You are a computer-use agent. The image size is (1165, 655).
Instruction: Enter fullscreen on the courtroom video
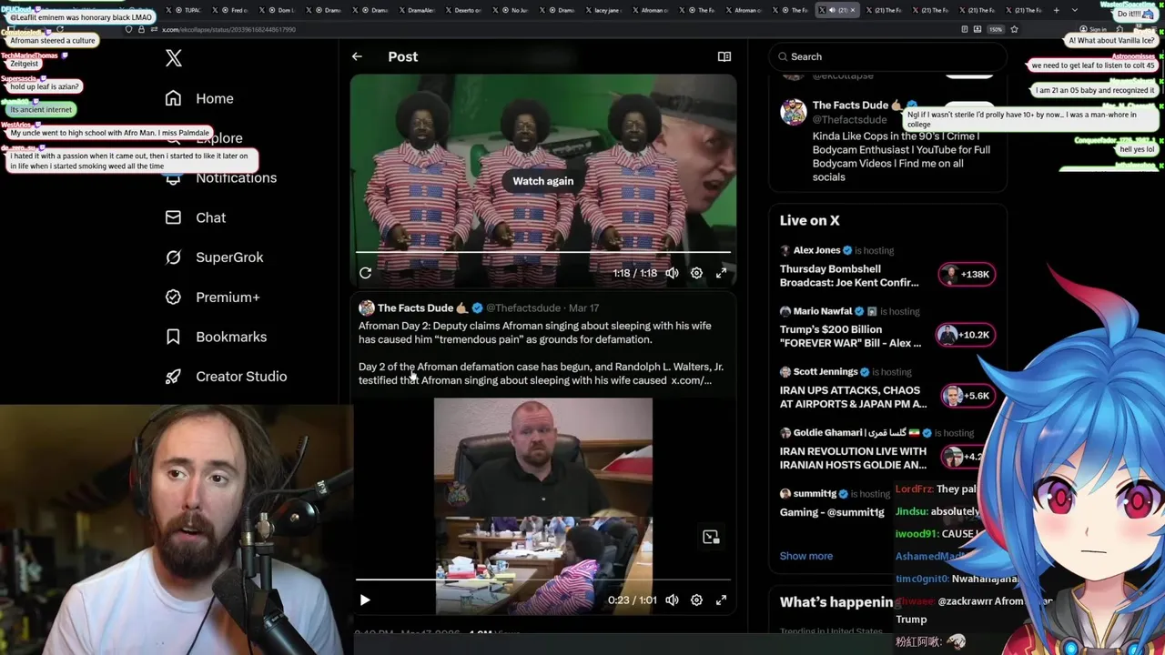(721, 600)
